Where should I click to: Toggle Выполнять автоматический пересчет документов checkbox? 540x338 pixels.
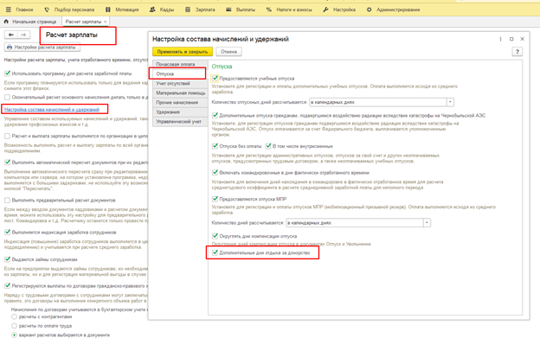(x=7, y=163)
